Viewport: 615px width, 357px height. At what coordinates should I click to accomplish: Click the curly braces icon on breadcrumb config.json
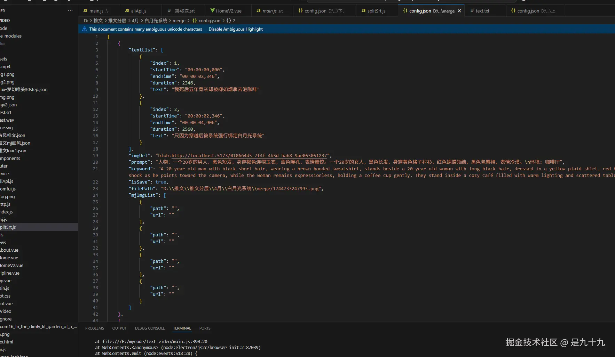pyautogui.click(x=195, y=21)
